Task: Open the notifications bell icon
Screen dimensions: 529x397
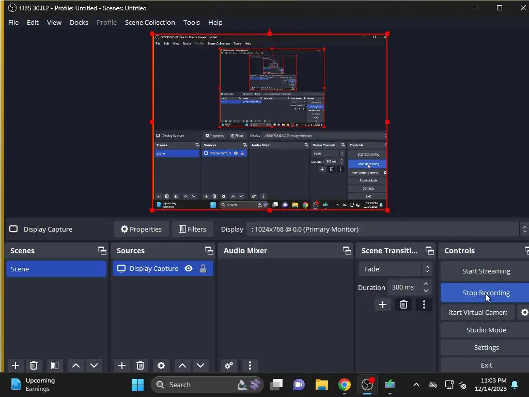Action: (x=515, y=385)
